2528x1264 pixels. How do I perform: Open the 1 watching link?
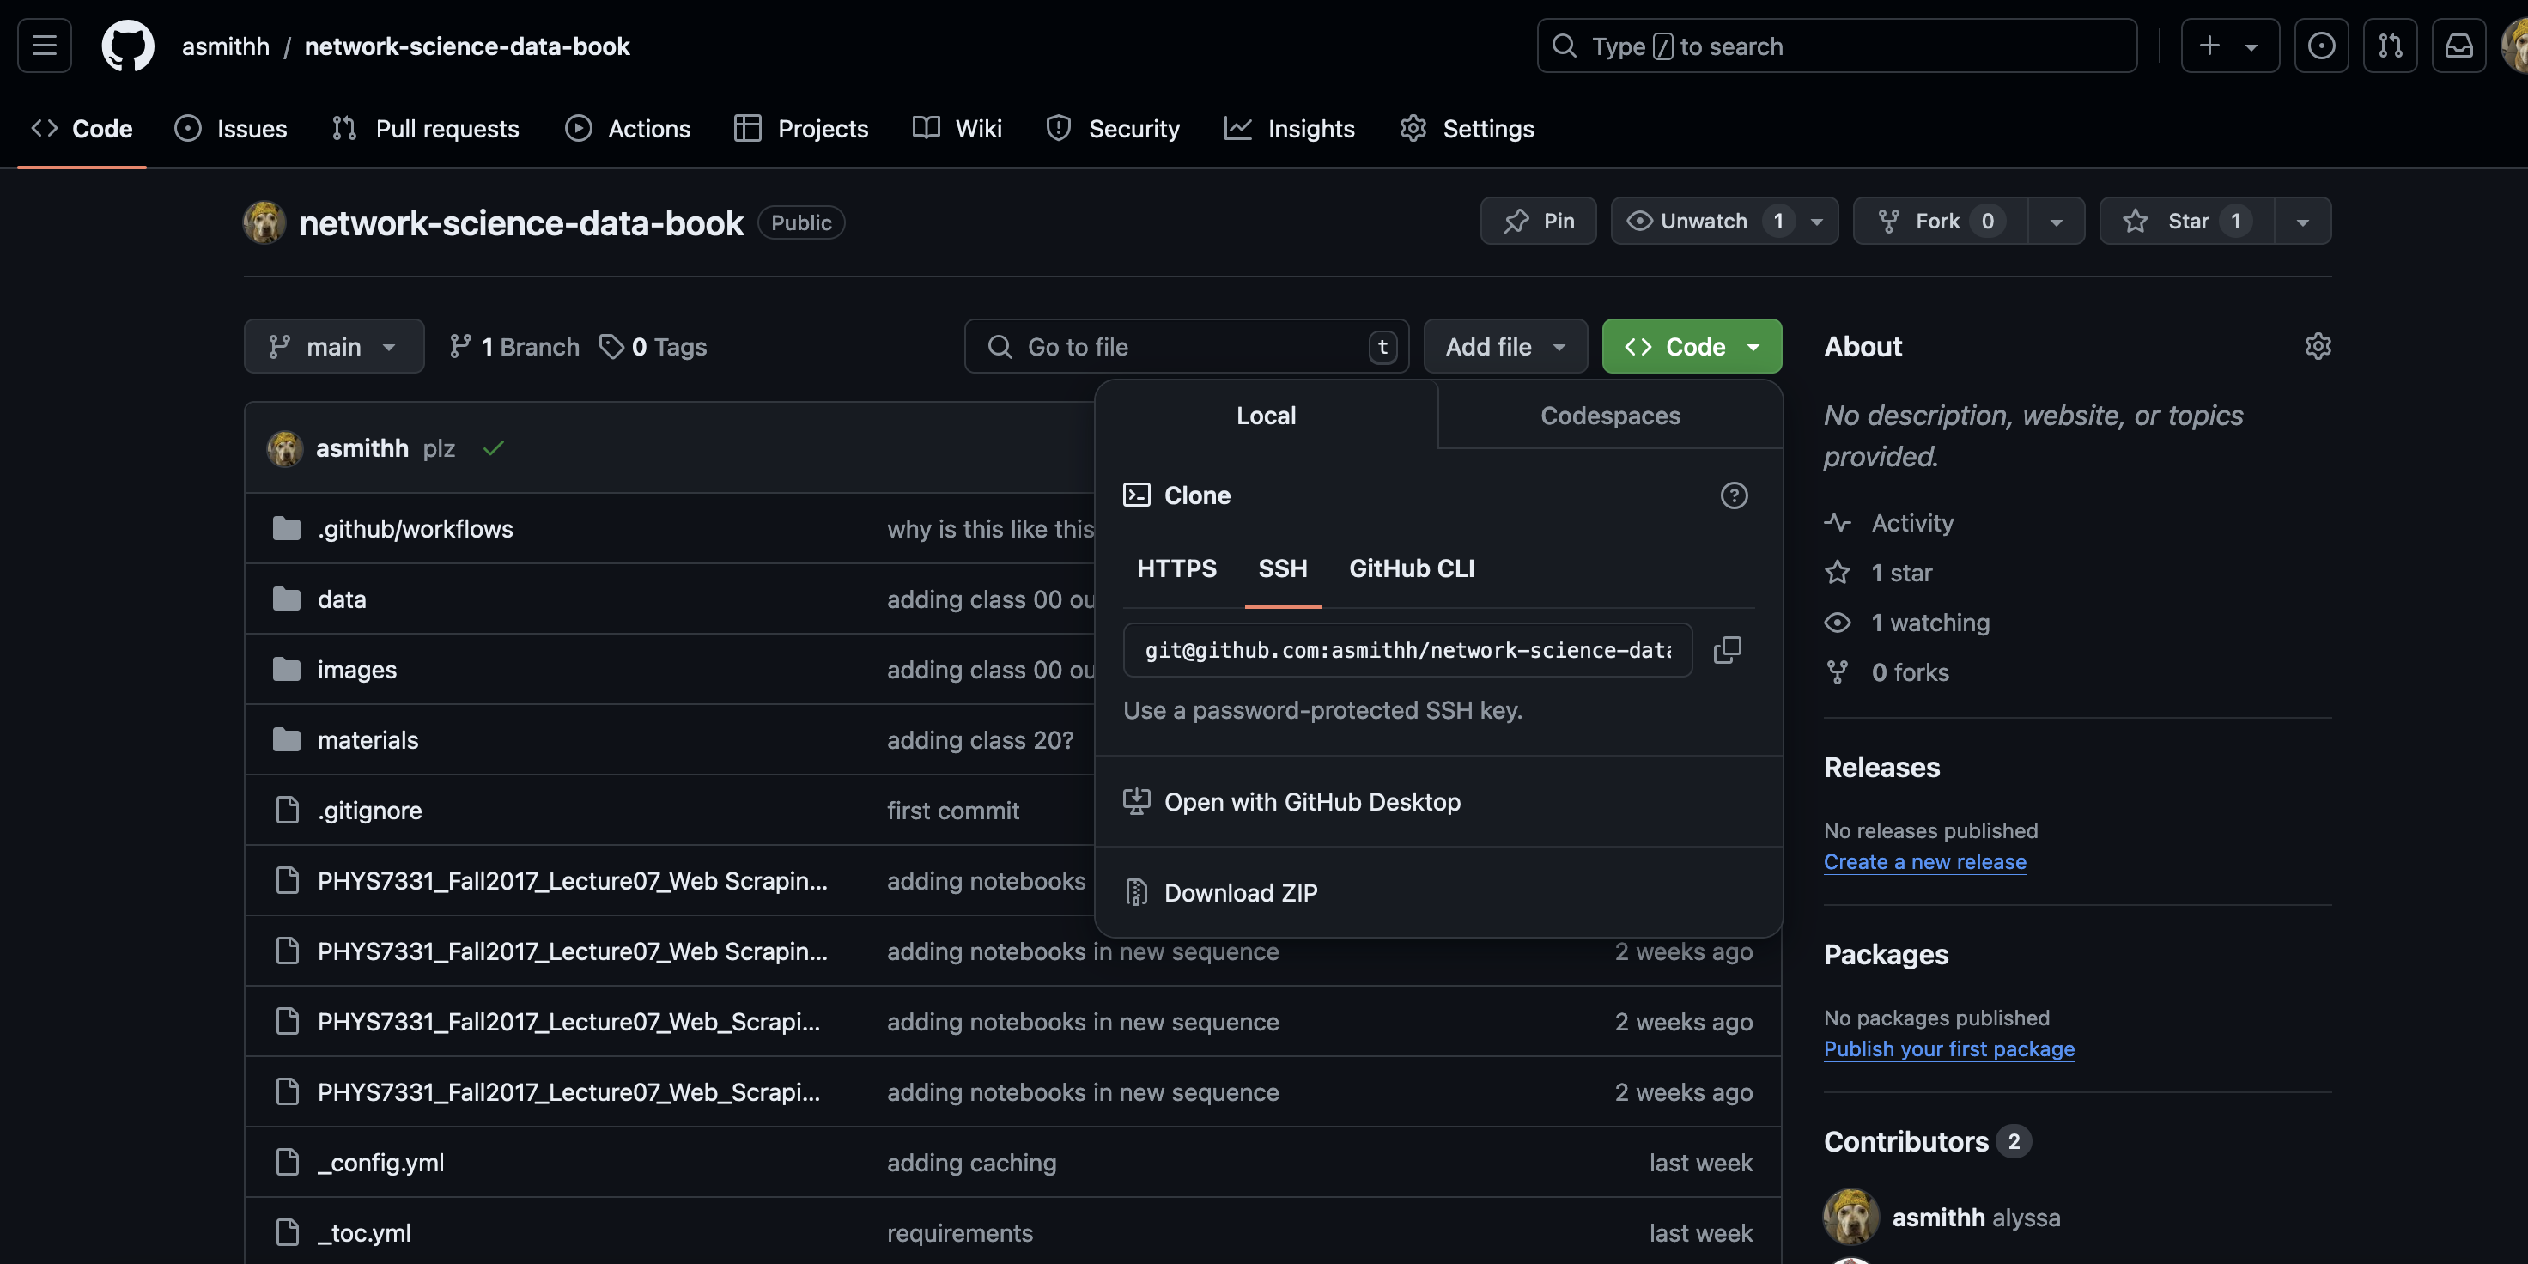coord(1907,623)
